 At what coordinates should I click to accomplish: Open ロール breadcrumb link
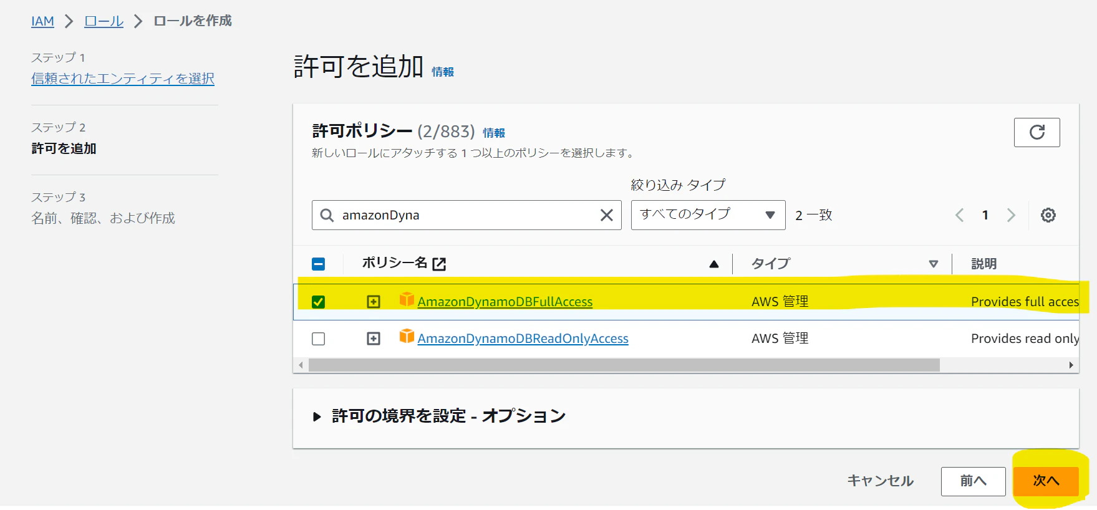[104, 21]
